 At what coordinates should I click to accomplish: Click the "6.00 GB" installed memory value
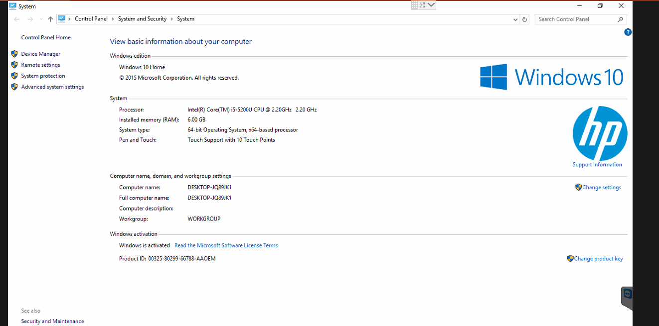click(196, 119)
